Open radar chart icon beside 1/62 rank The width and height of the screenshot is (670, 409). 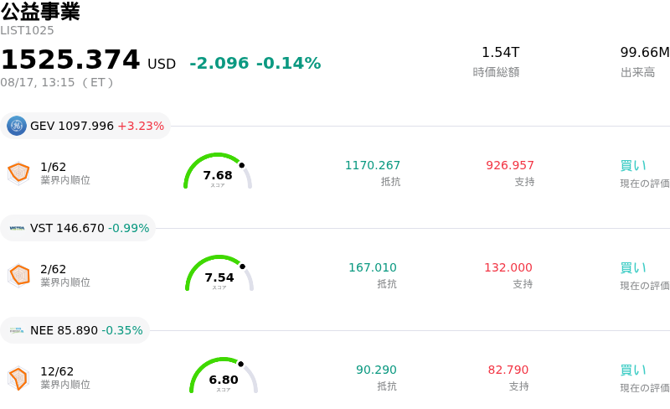tap(18, 173)
